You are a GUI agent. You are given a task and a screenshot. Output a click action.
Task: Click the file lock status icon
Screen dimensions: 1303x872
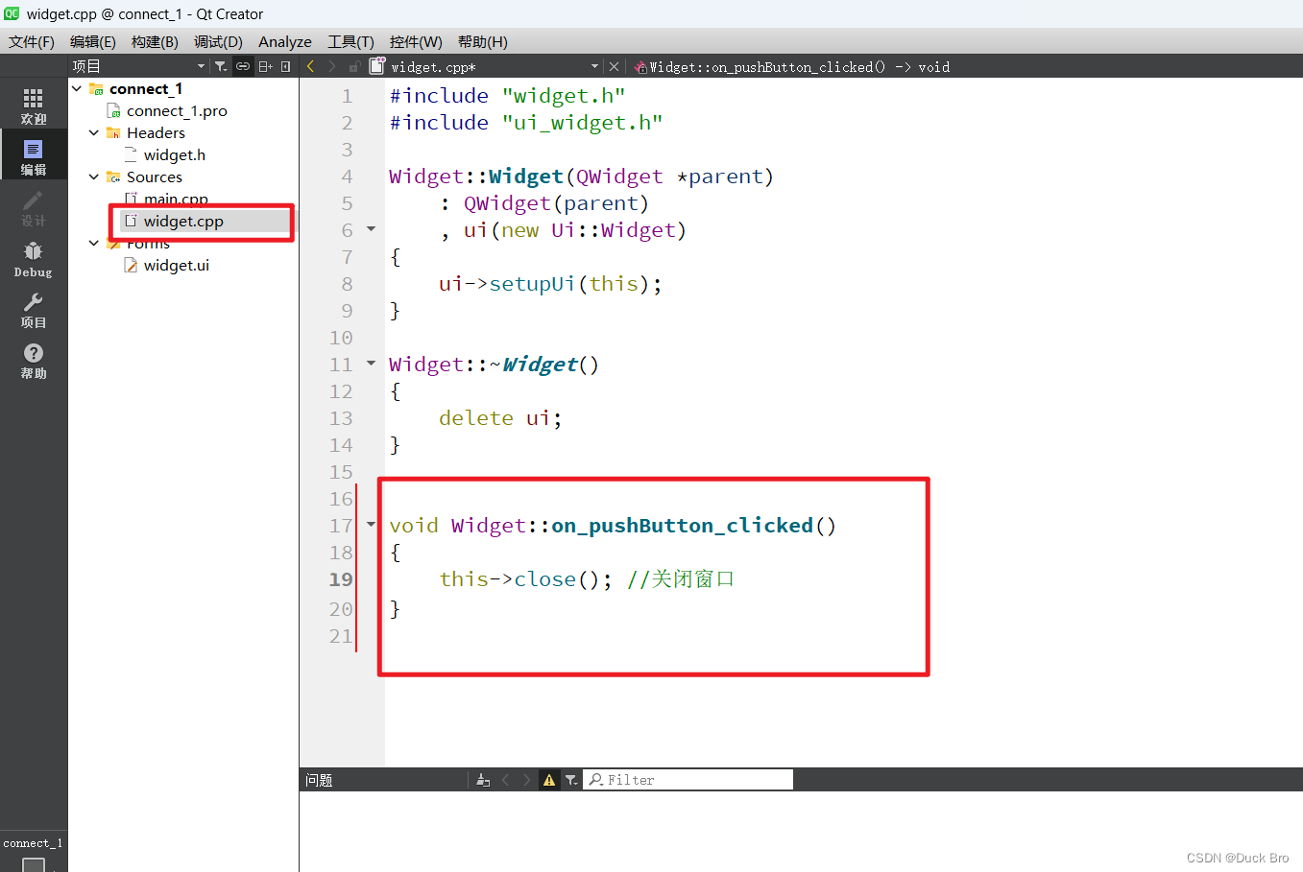(x=354, y=66)
